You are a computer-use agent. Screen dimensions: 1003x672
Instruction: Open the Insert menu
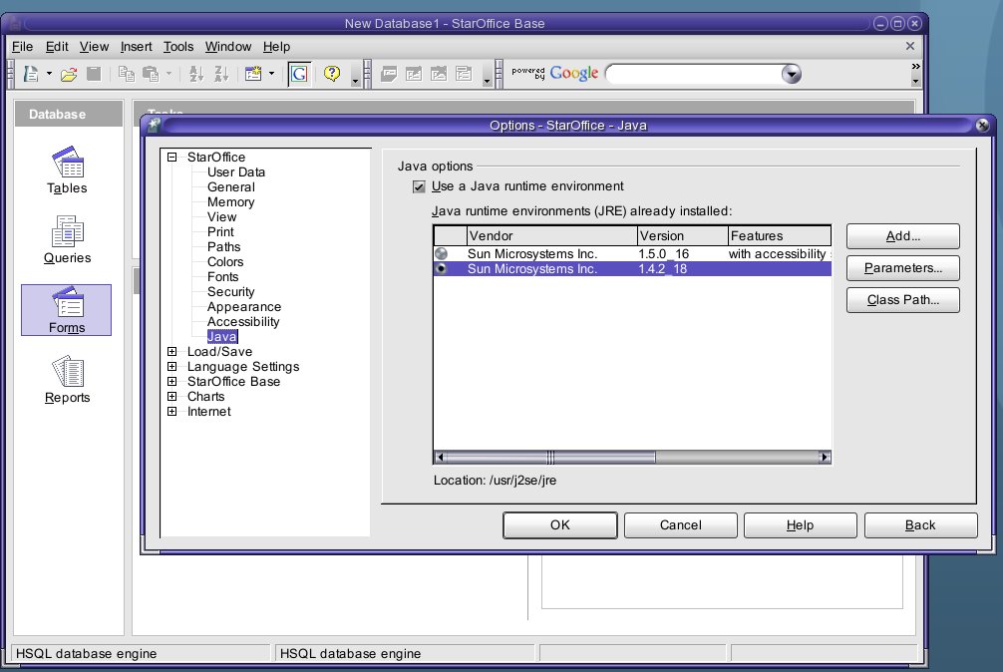point(137,47)
